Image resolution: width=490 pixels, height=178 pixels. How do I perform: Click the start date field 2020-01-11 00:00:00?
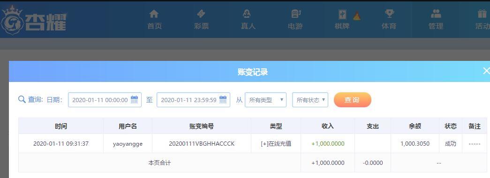click(105, 100)
